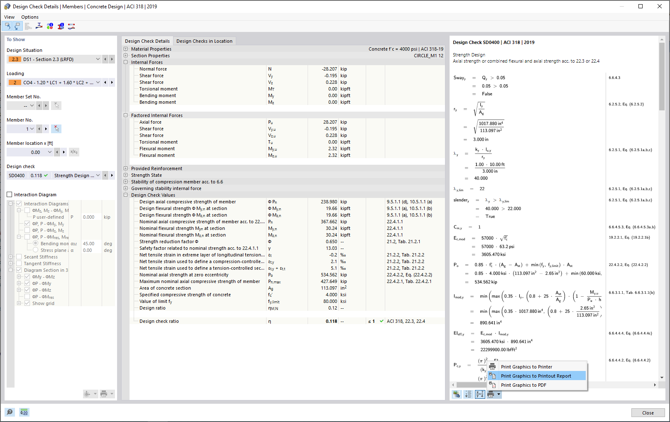The width and height of the screenshot is (670, 422).
Task: Toggle the Secant Stiffness checkbox
Action: coord(19,257)
